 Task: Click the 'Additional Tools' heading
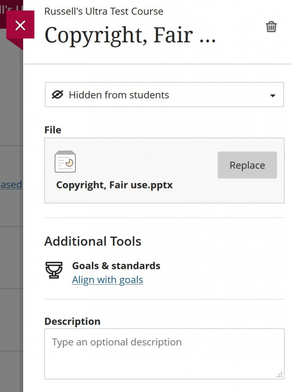tap(93, 241)
